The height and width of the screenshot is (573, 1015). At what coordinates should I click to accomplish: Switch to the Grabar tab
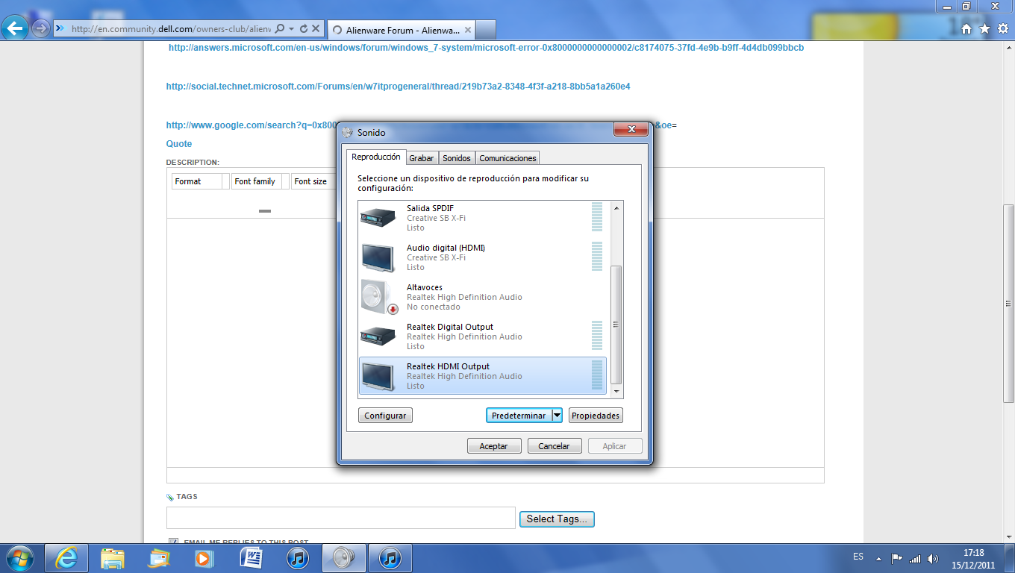click(422, 158)
